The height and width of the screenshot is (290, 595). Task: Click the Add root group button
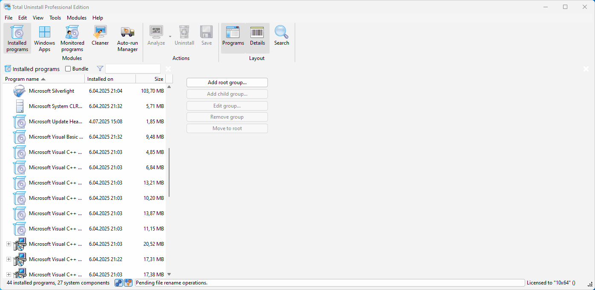pos(227,82)
